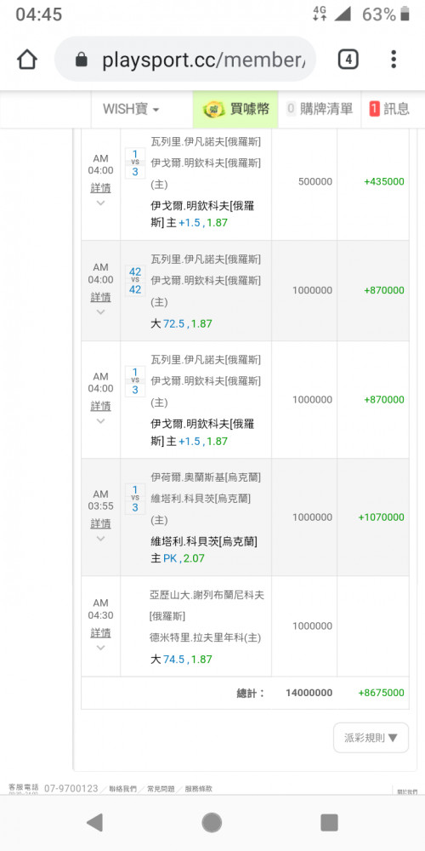Expand the 派彩規則 dropdown
Screen dimensions: 425x851
point(371,738)
